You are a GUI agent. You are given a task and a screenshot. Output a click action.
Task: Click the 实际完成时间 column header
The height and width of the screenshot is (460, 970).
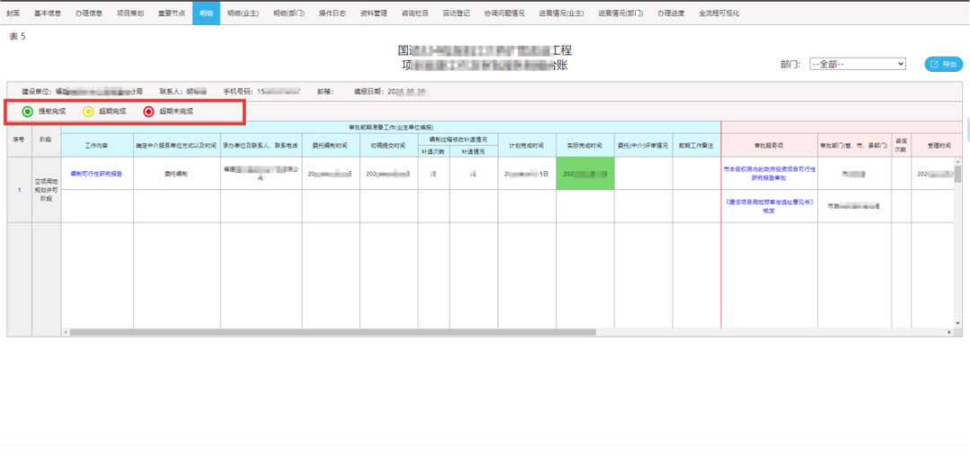click(x=586, y=145)
